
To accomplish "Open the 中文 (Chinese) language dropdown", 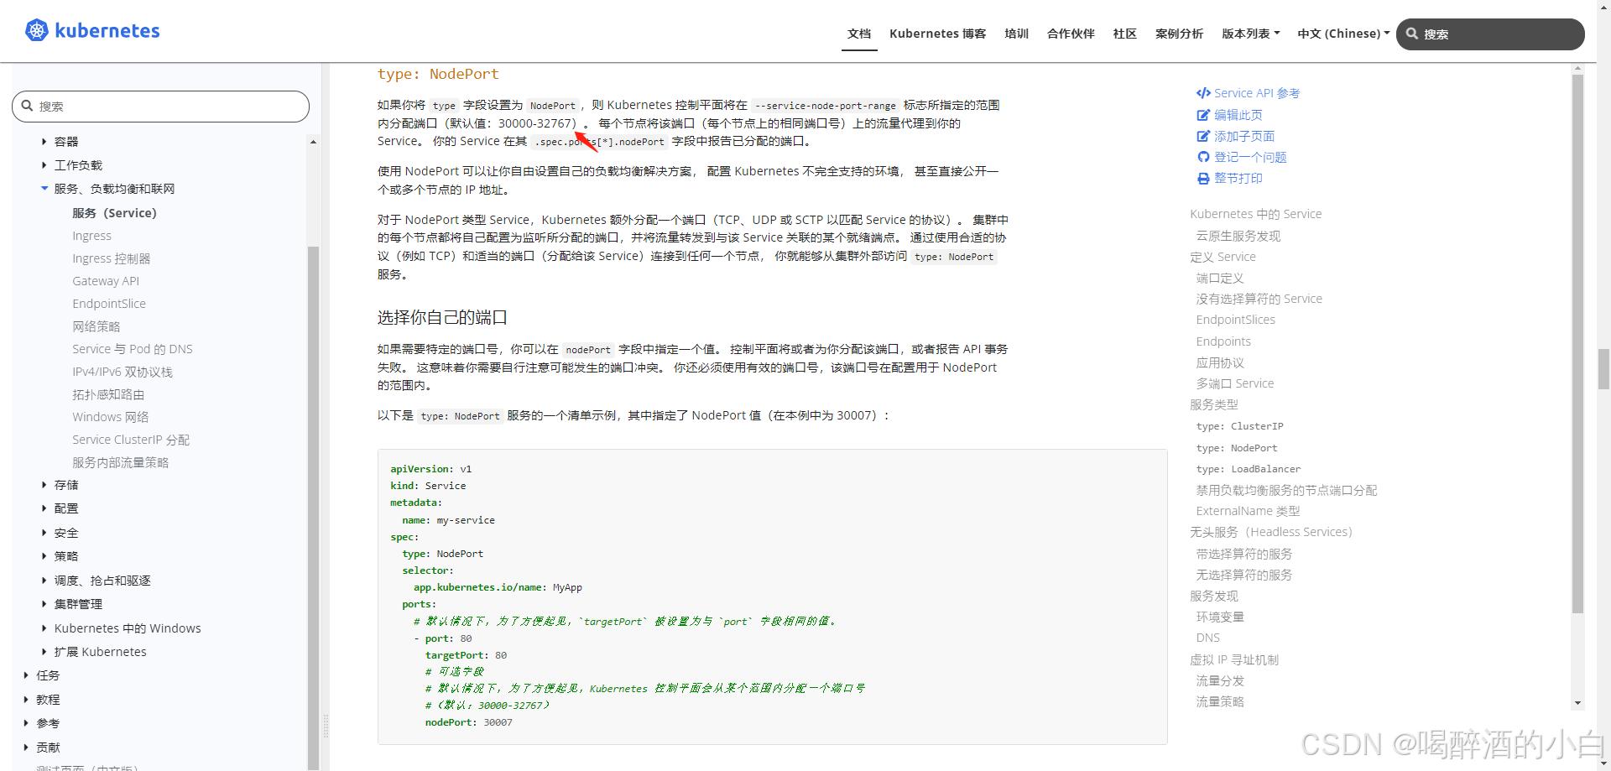I will [1343, 34].
